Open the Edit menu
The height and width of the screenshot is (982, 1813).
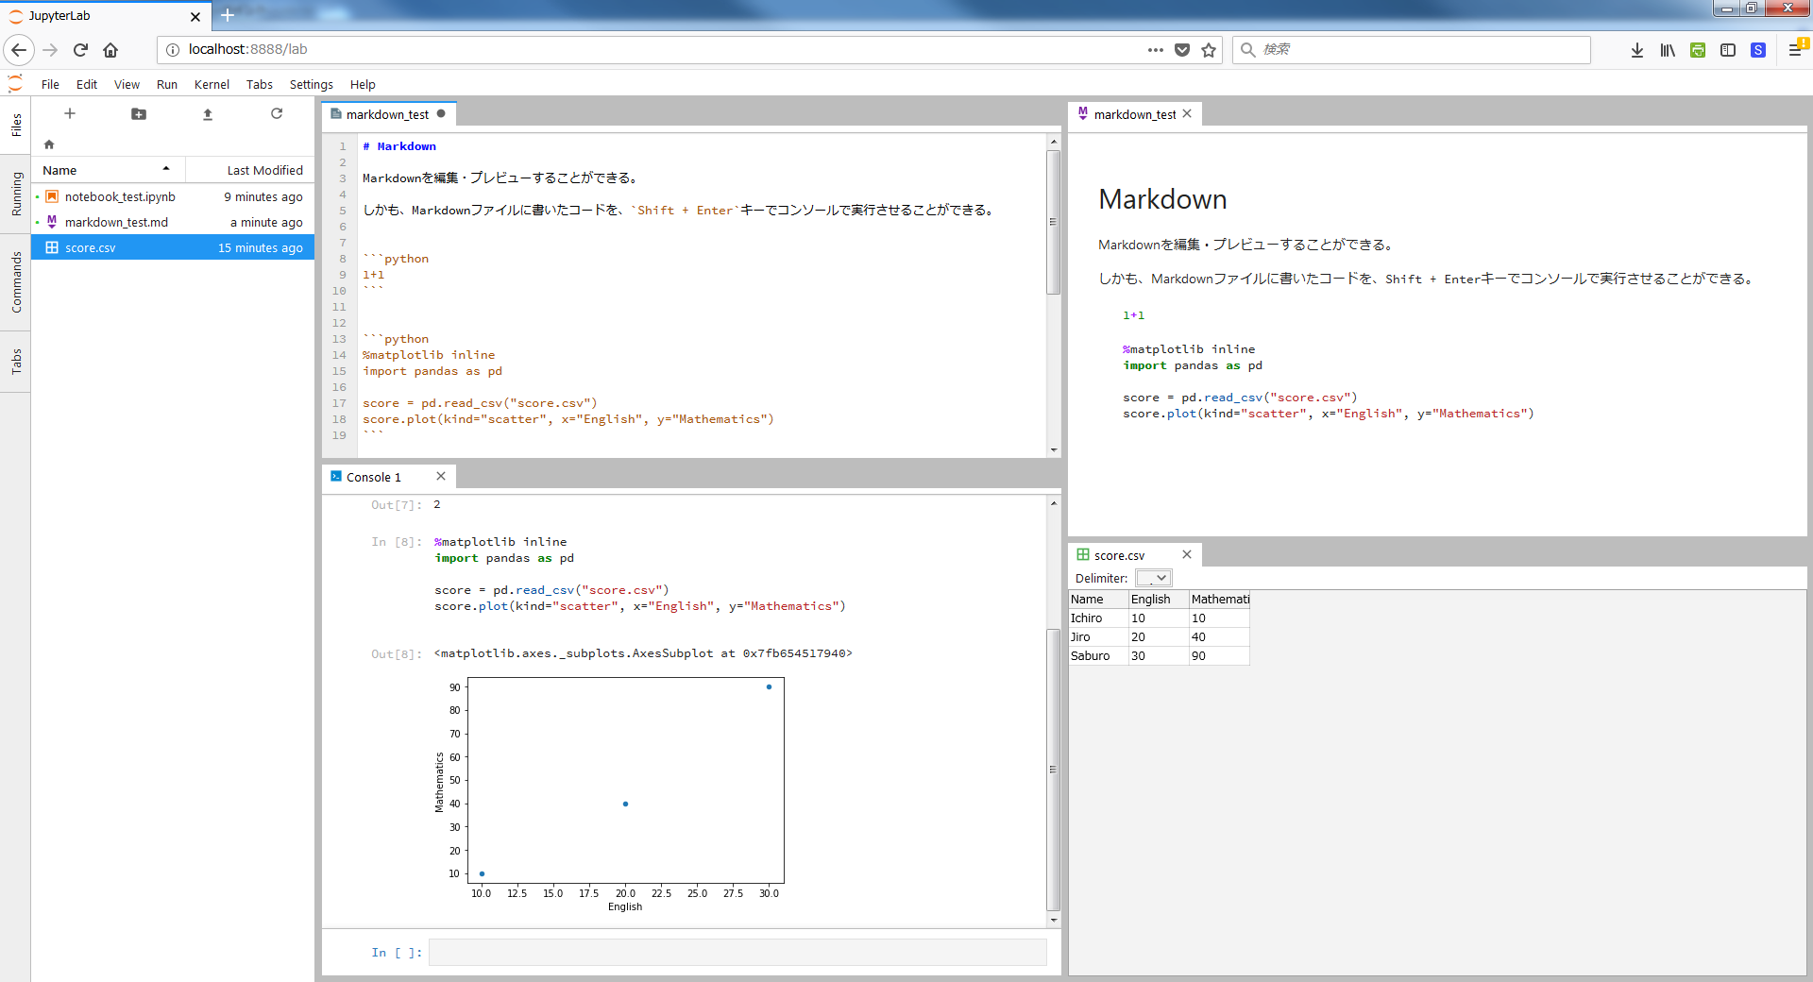[x=87, y=84]
